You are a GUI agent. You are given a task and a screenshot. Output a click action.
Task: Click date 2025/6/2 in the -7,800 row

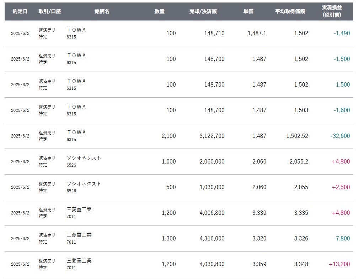(20, 238)
